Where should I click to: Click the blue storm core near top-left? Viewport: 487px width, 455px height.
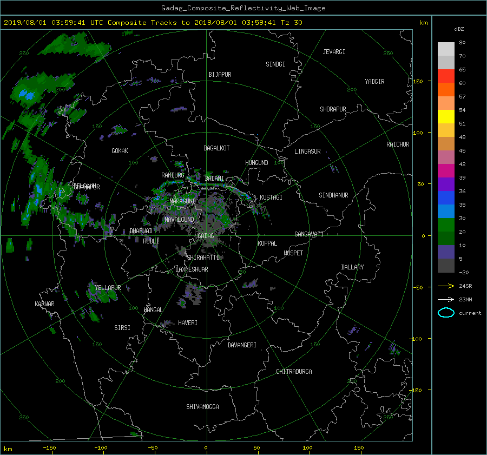[27, 94]
